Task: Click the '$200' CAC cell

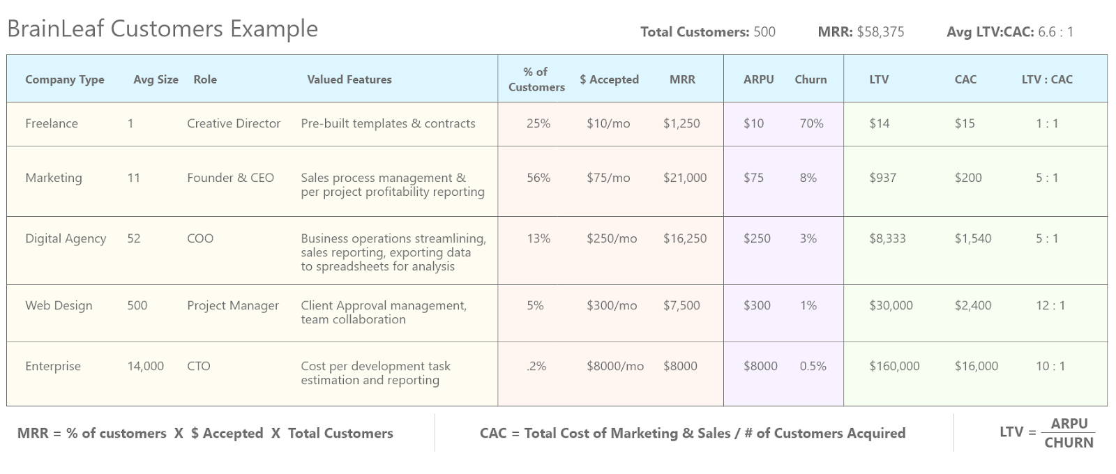Action: 968,178
